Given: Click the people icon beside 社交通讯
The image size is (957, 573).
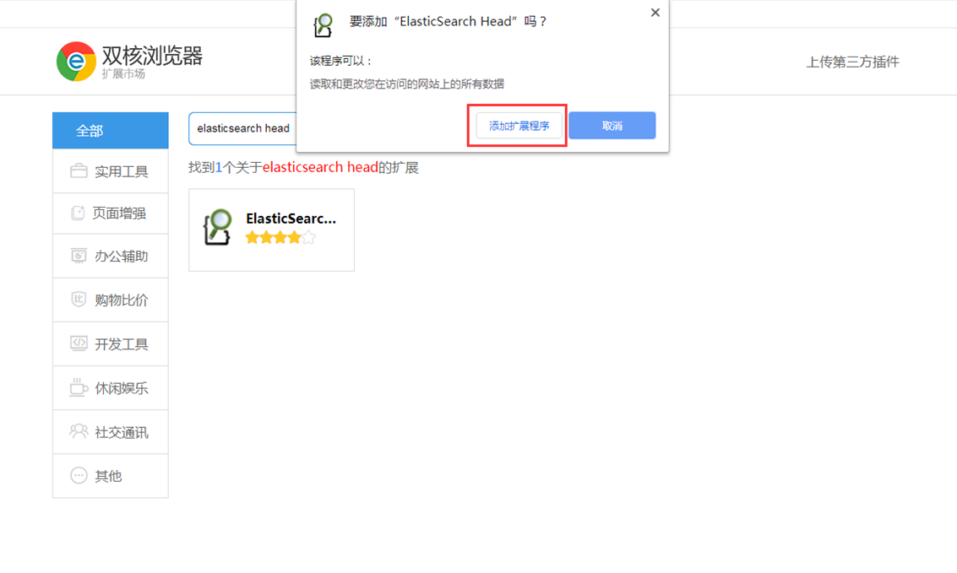Looking at the screenshot, I should pos(79,431).
